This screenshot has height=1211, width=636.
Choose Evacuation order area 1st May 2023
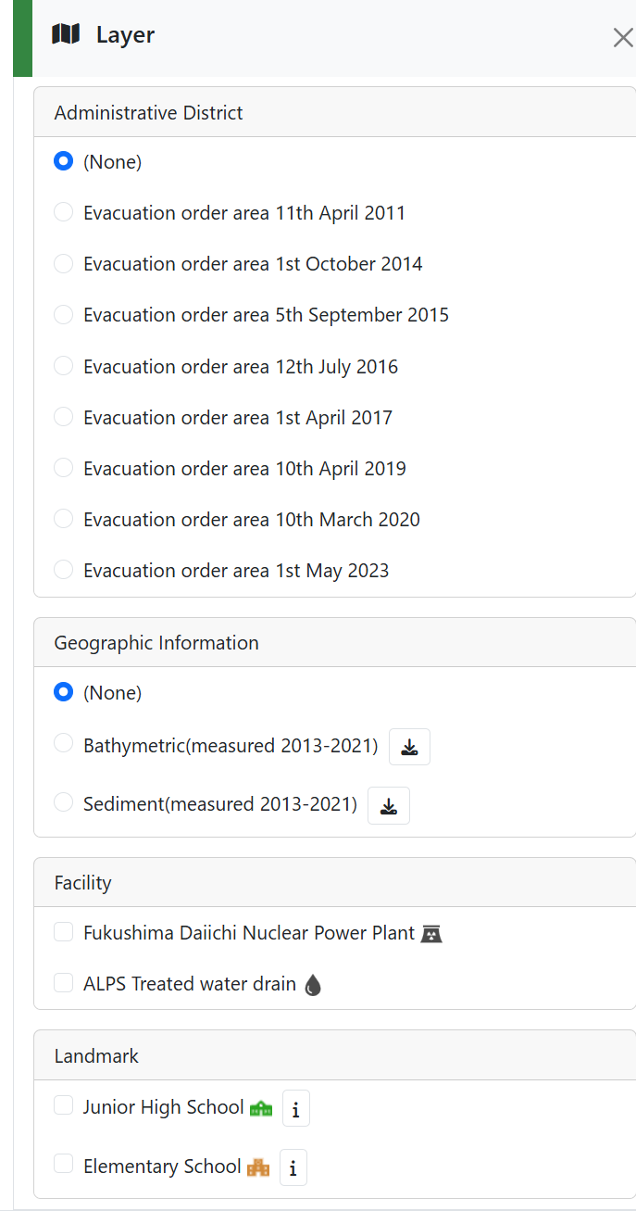(x=63, y=570)
